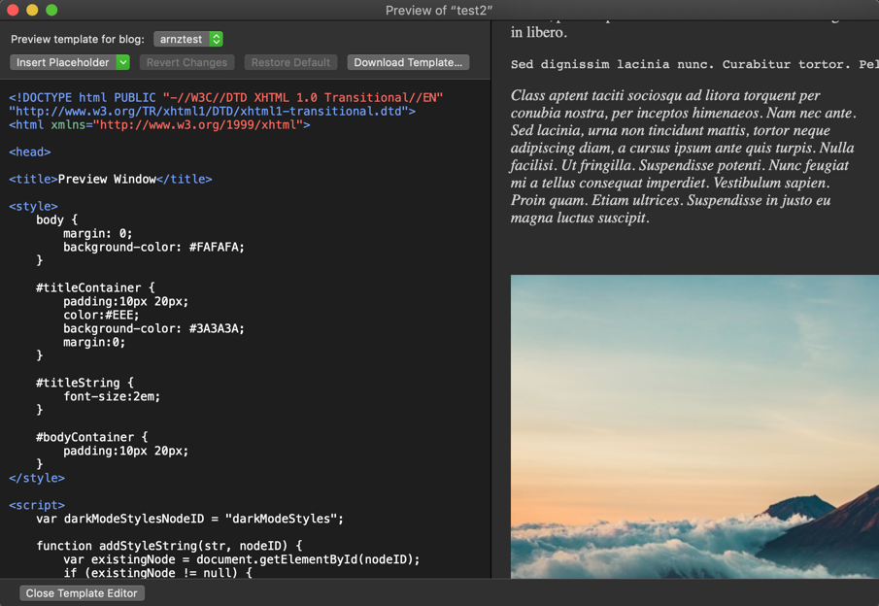
Task: Open the arnztest blog selector popup
Action: [188, 39]
